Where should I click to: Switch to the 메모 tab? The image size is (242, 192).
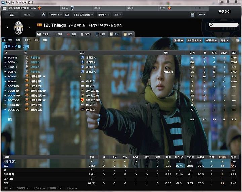click(x=128, y=34)
